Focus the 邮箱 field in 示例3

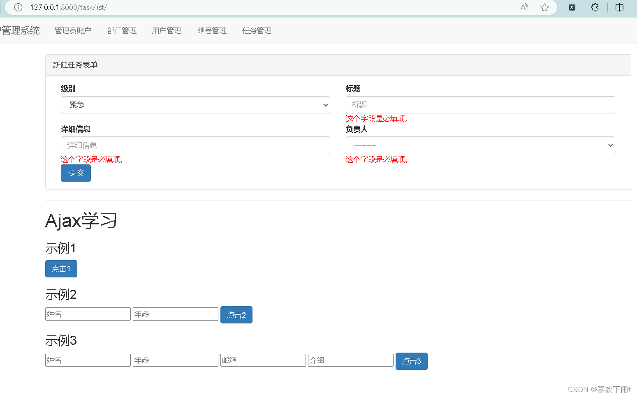(x=263, y=360)
